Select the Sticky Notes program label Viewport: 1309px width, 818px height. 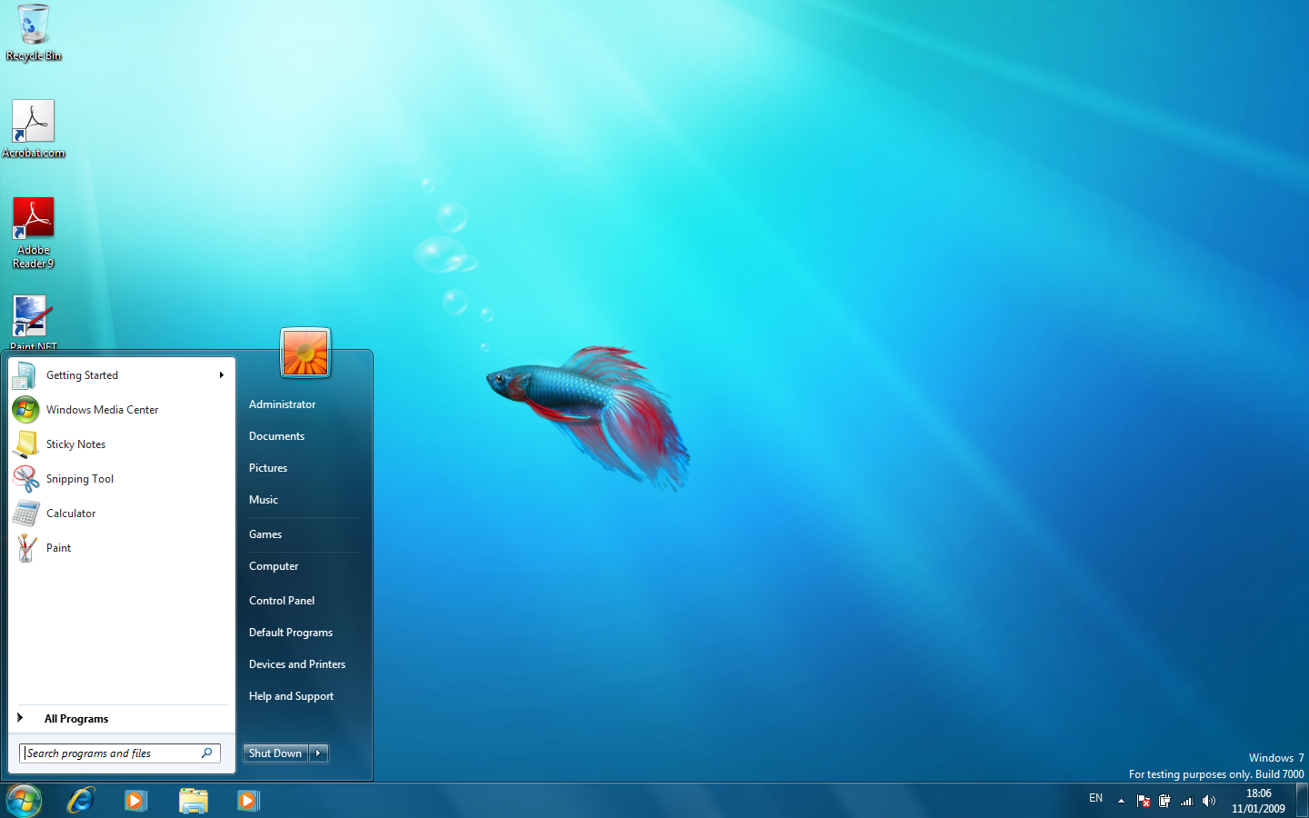75,444
